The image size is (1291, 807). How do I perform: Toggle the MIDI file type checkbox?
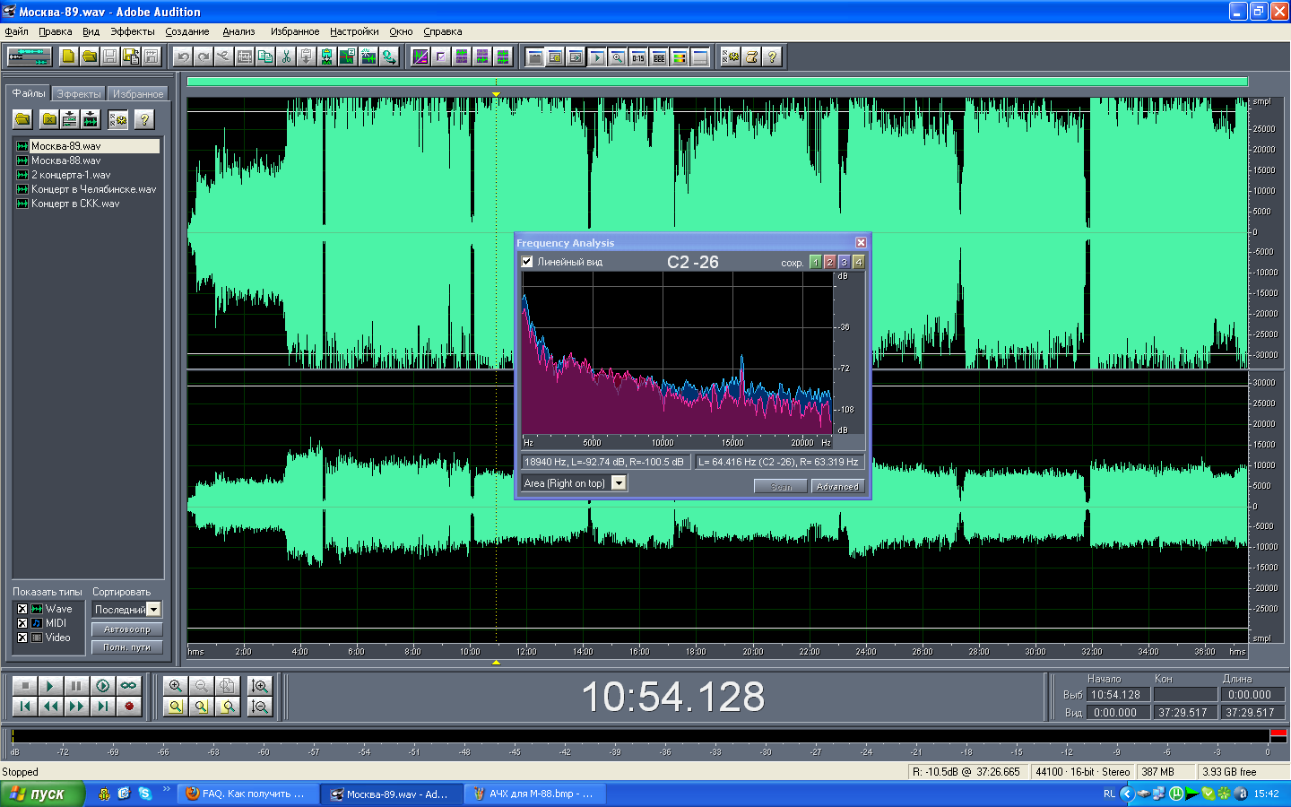[x=22, y=623]
